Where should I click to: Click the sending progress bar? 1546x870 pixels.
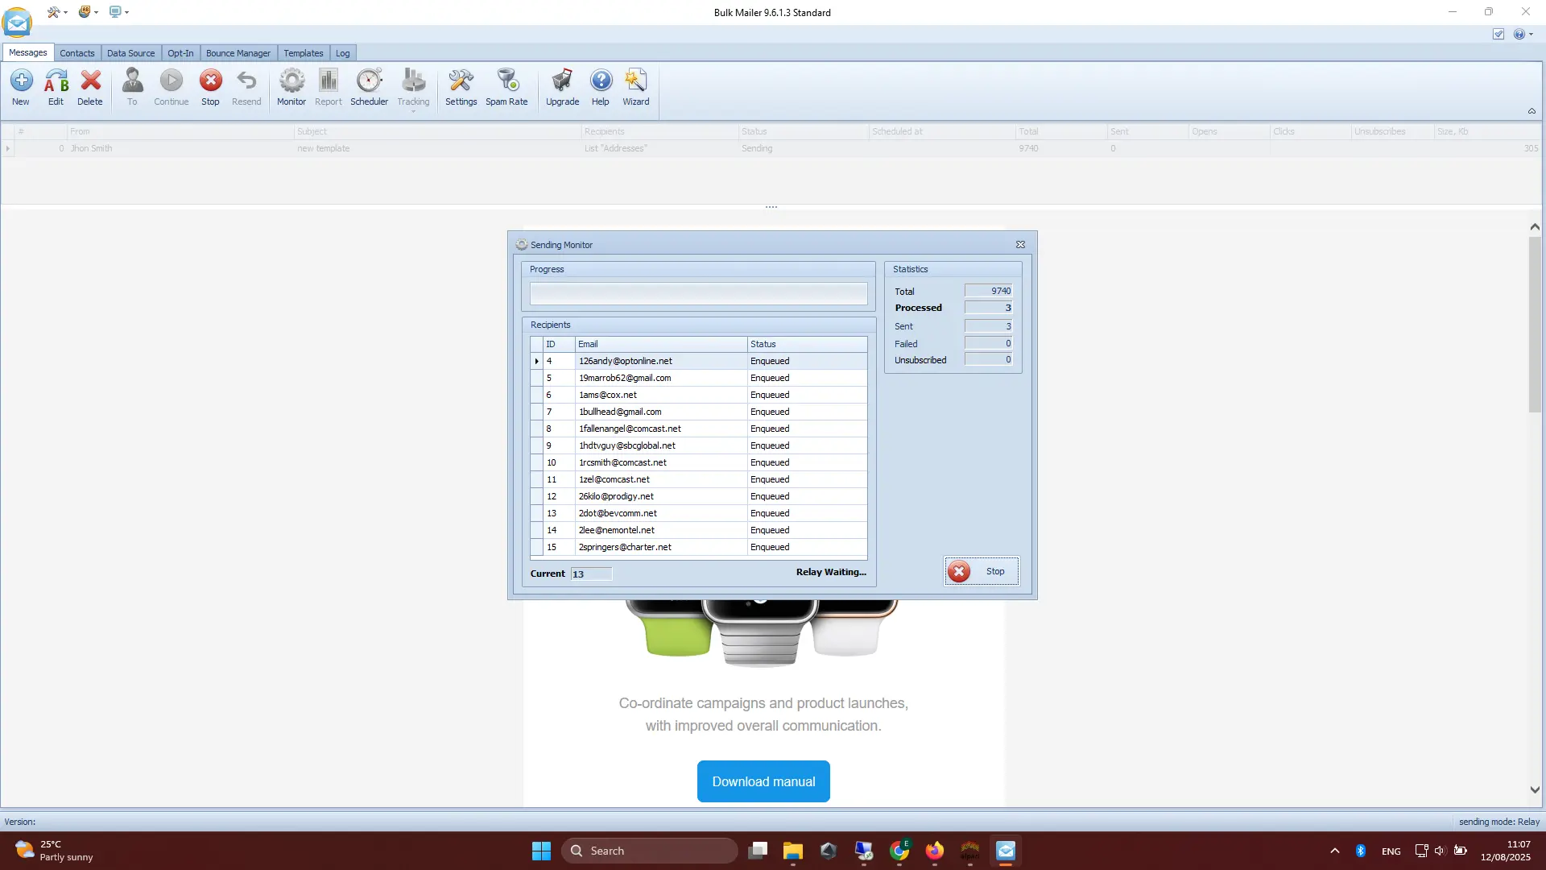click(x=698, y=293)
